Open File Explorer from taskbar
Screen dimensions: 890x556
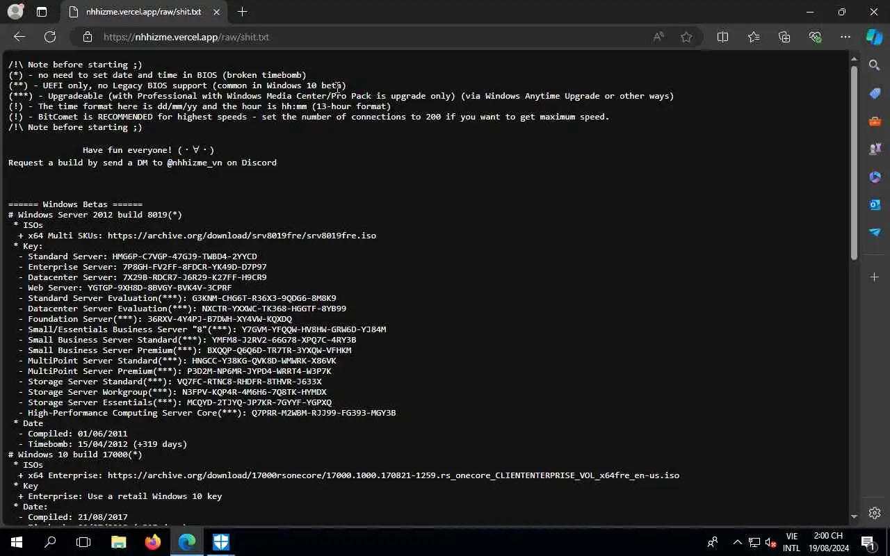(x=118, y=541)
